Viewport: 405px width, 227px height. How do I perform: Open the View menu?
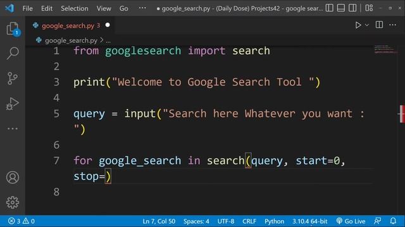pyautogui.click(x=104, y=8)
